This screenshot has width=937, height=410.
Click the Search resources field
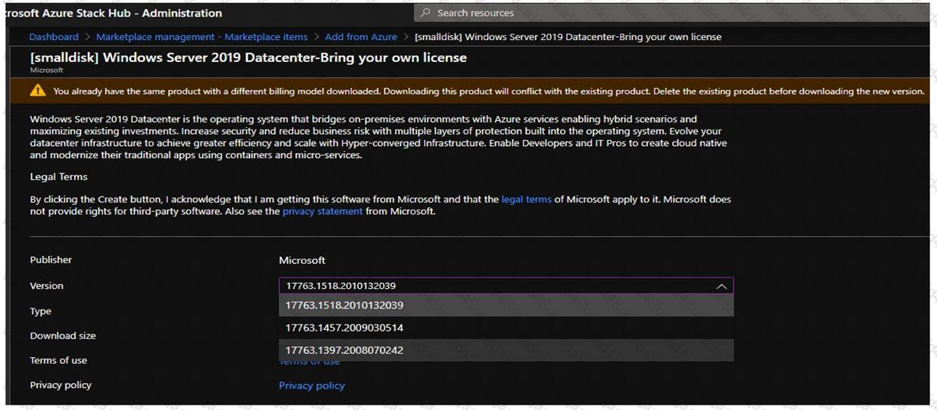(x=671, y=13)
